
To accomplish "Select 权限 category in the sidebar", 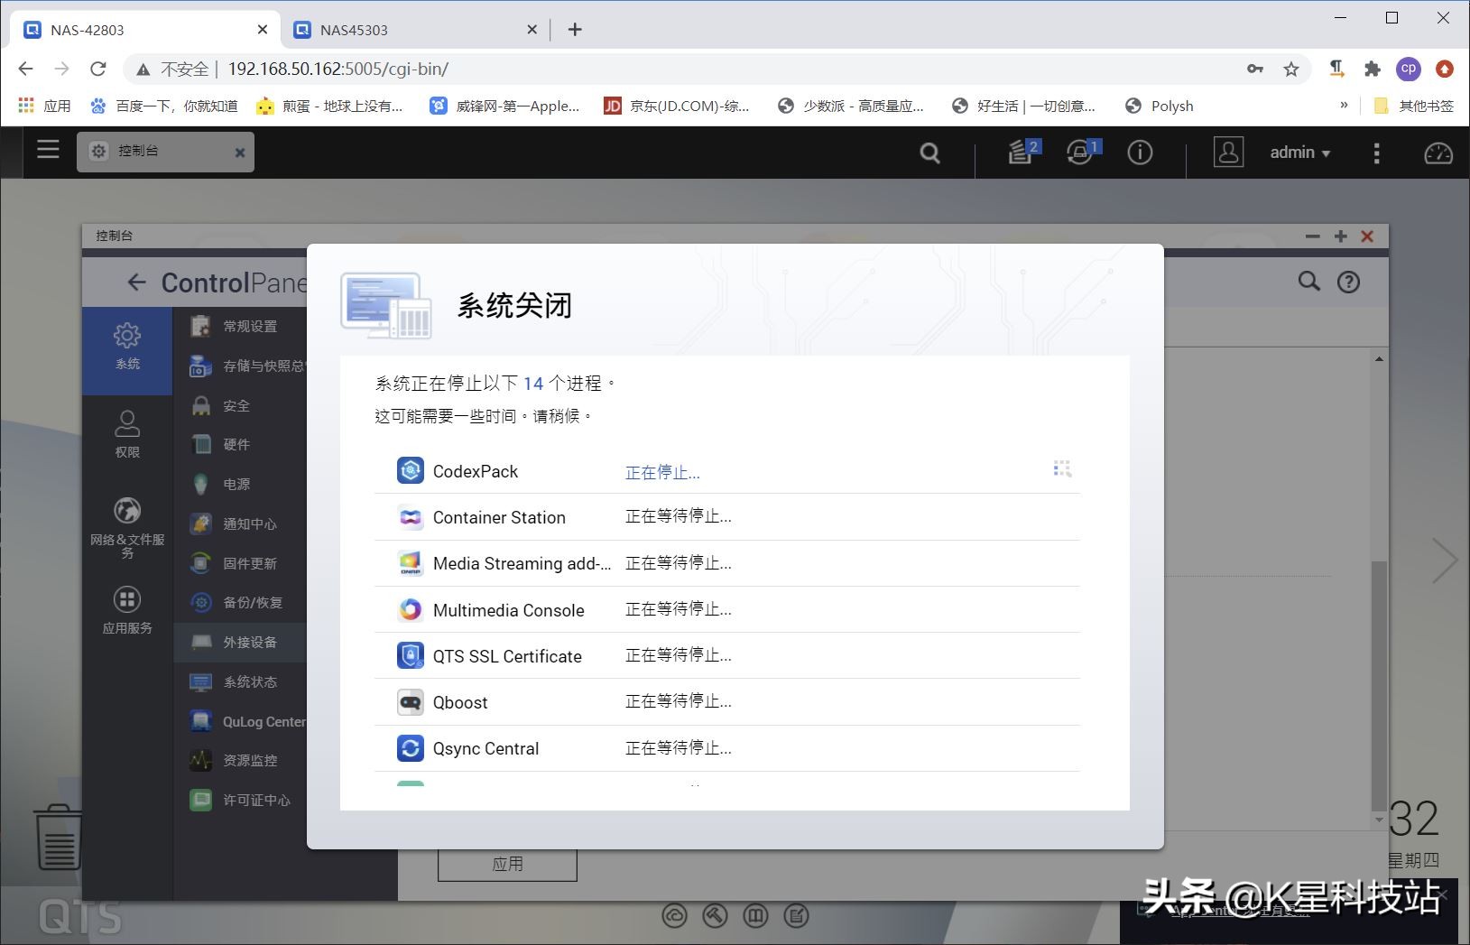I will click(x=127, y=434).
